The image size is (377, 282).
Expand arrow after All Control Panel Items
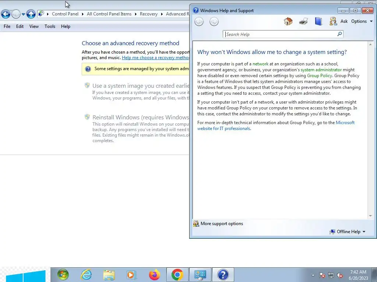coord(135,14)
